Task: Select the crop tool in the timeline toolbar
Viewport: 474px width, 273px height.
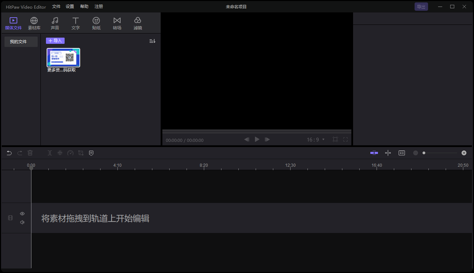Action: [81, 153]
